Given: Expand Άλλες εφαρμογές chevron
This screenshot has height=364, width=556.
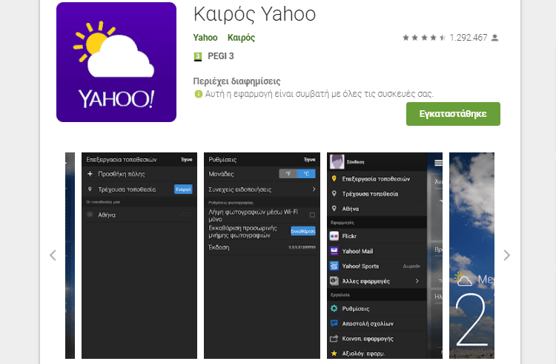Looking at the screenshot, I should pyautogui.click(x=417, y=281).
